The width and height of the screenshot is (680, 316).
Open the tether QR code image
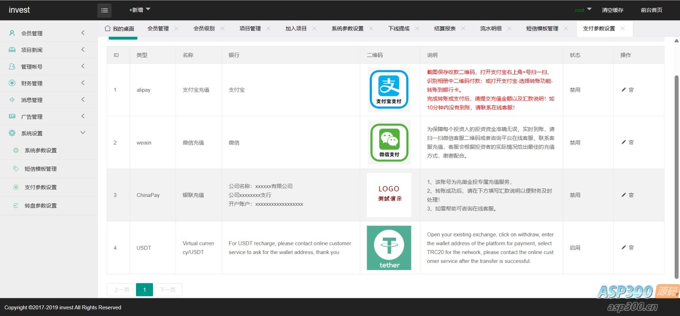point(389,248)
